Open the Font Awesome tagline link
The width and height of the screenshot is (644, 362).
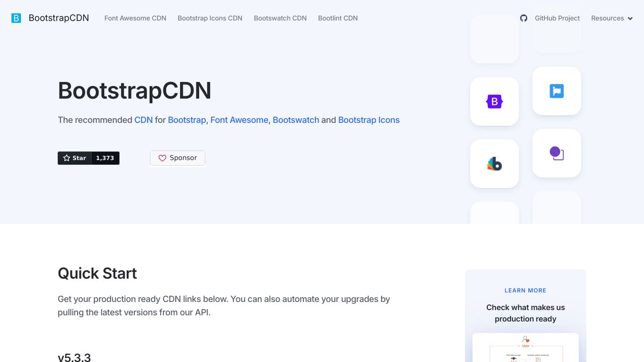point(239,120)
